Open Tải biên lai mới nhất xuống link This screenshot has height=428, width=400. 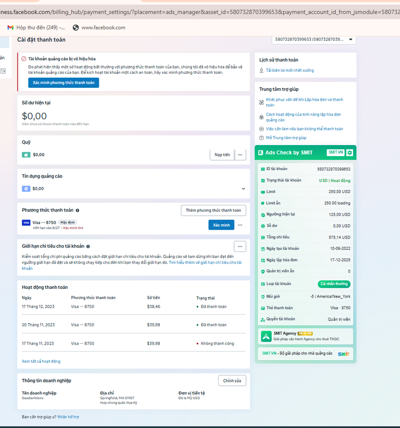290,71
